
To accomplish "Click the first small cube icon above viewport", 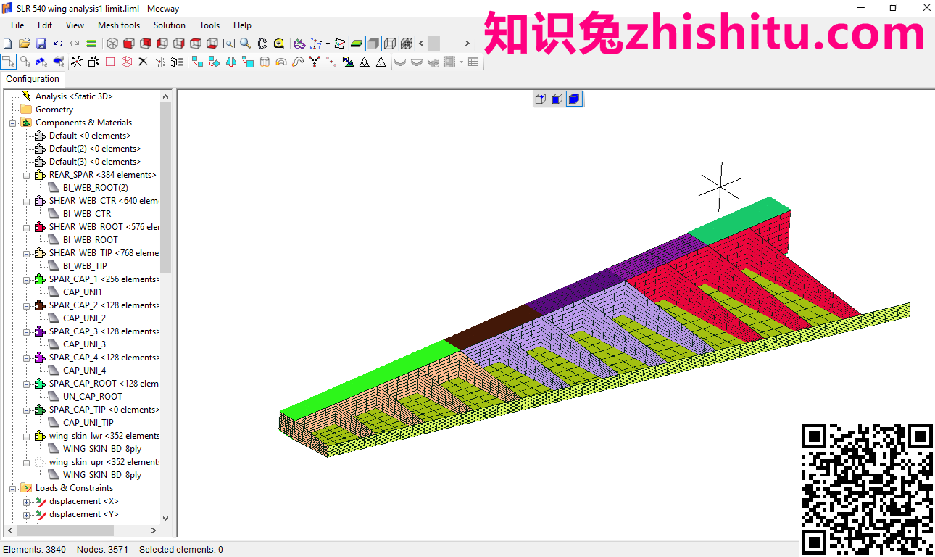I will [x=541, y=99].
